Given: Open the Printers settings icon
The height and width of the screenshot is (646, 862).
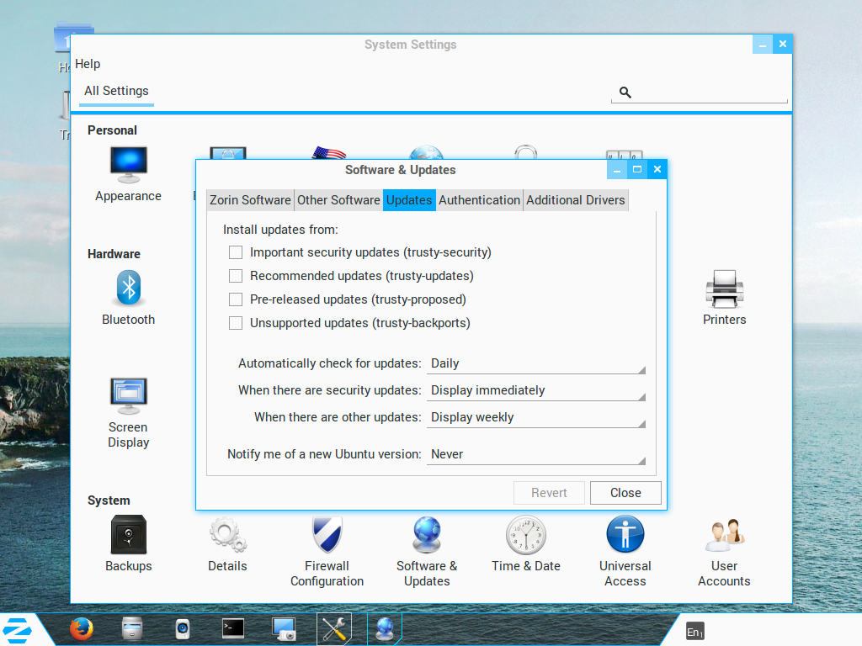Looking at the screenshot, I should (x=724, y=290).
